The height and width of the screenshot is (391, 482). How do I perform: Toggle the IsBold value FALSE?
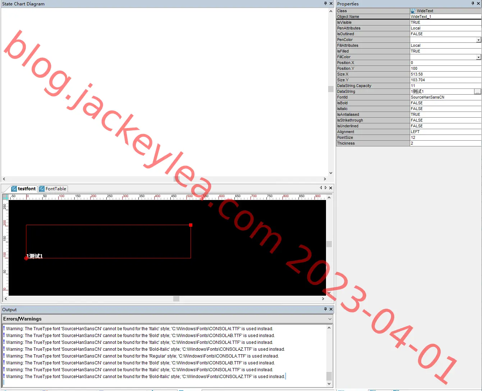pos(445,103)
